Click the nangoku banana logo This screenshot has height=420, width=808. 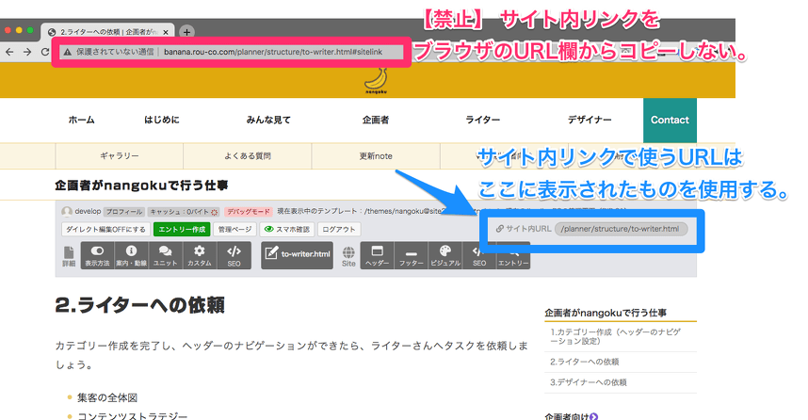pyautogui.click(x=377, y=85)
